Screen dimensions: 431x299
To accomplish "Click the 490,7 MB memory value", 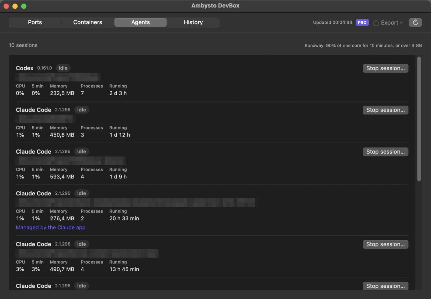I will point(62,269).
